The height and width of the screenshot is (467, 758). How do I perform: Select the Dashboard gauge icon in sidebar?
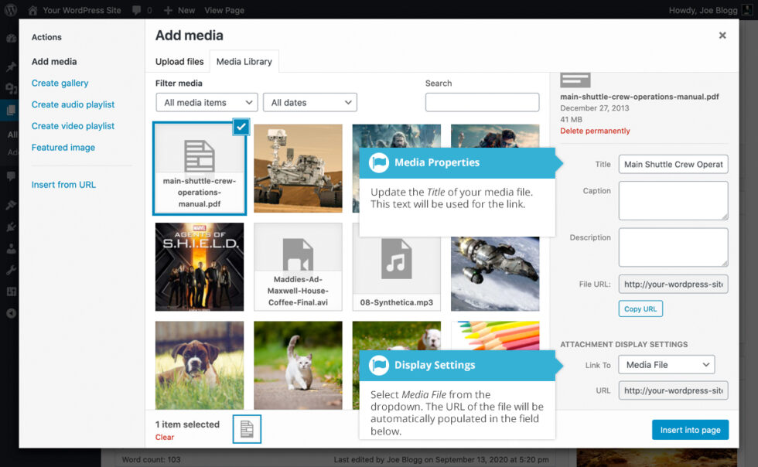point(11,39)
